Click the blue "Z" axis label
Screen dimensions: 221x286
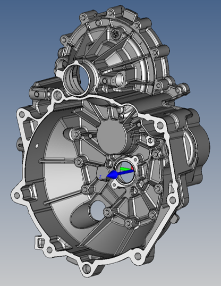click(100, 176)
